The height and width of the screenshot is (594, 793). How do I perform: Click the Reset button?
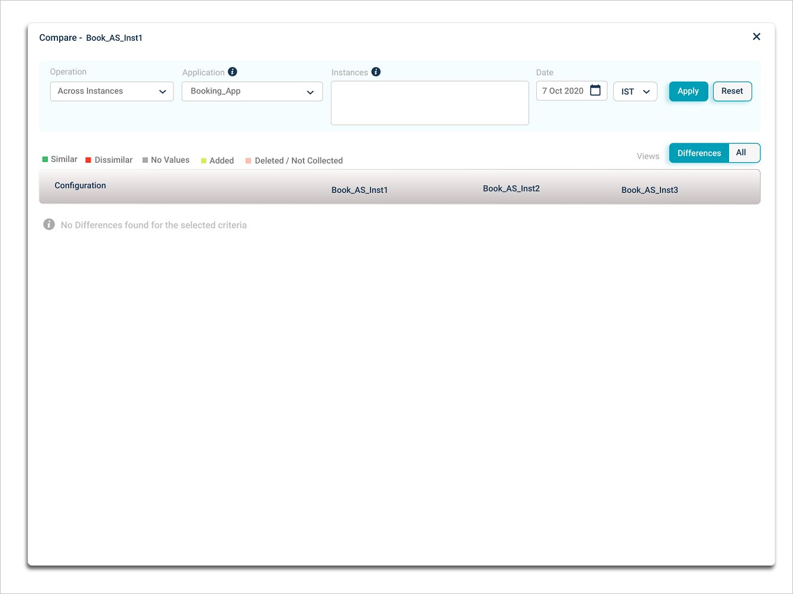(732, 91)
